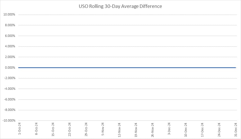Viewport: 241px width, 139px height.
Task: Select the 5-Nov-24 x-axis date
Action: [x=103, y=129]
